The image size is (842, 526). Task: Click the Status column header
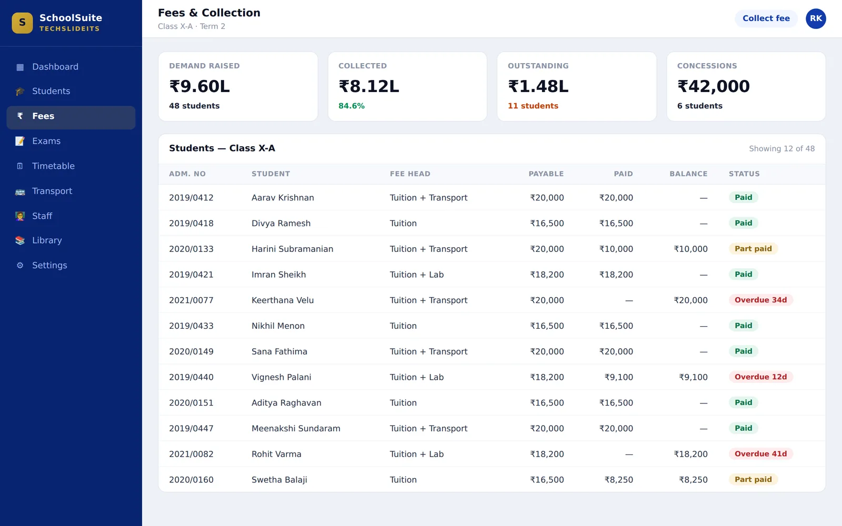[x=744, y=174]
